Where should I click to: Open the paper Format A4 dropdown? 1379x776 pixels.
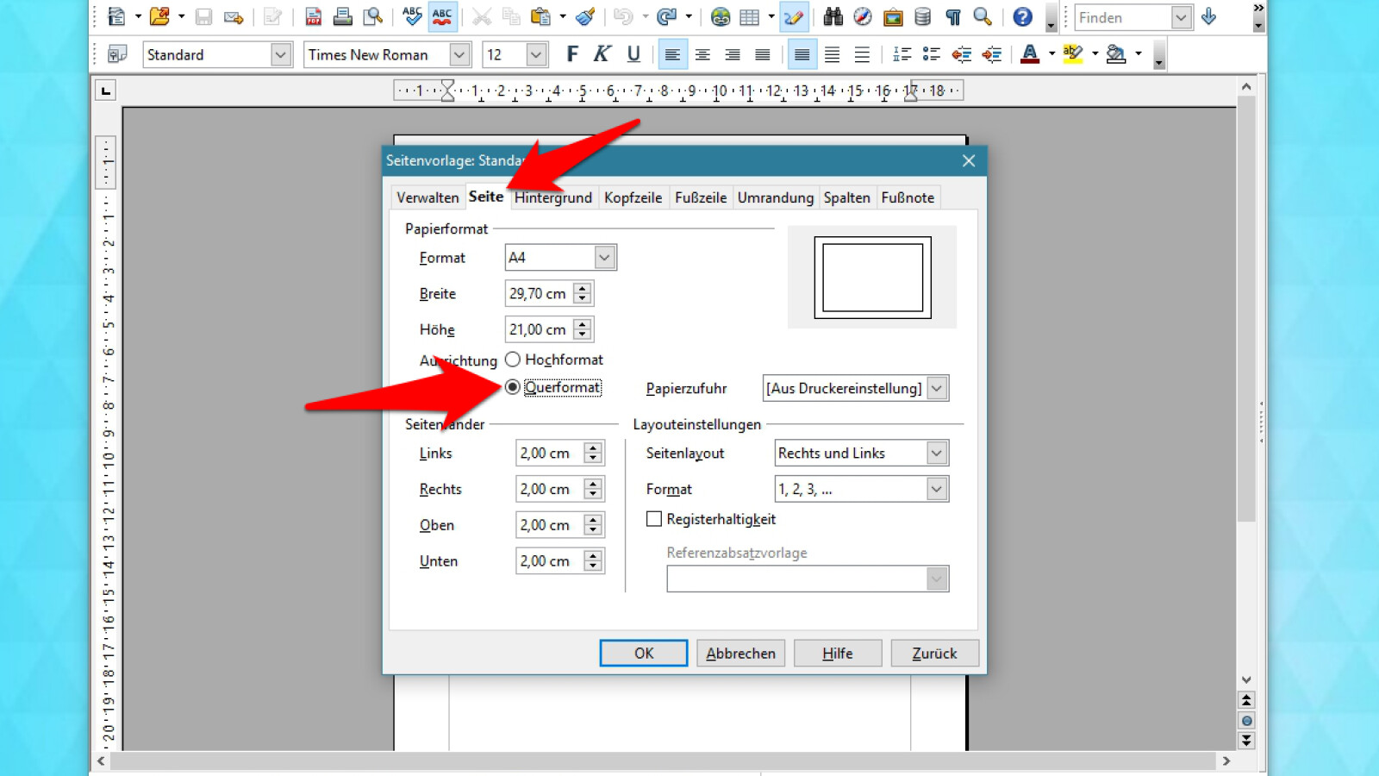604,257
